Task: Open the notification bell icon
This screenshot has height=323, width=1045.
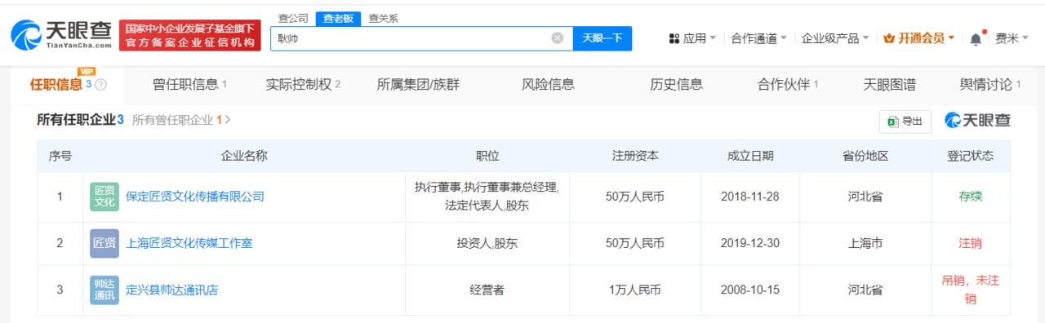Action: (976, 38)
